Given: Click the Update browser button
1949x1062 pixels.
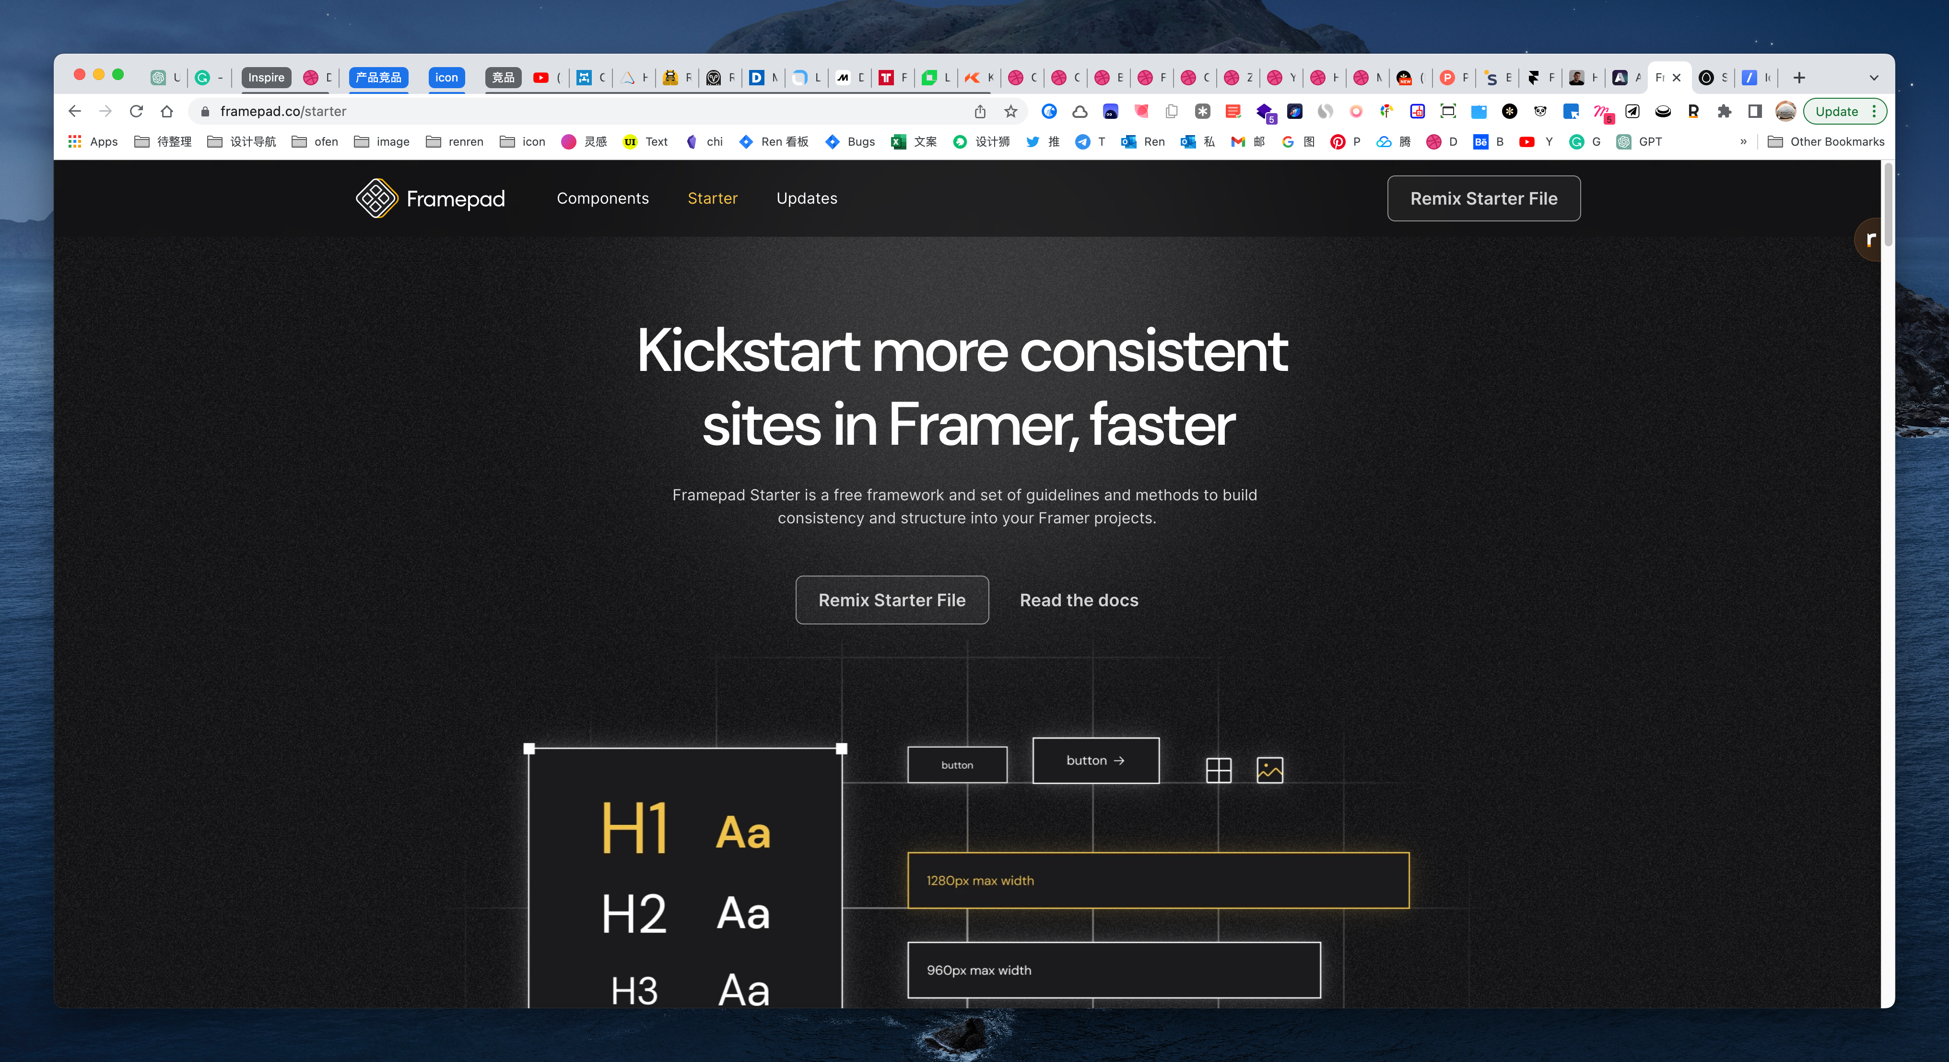Looking at the screenshot, I should pos(1836,111).
